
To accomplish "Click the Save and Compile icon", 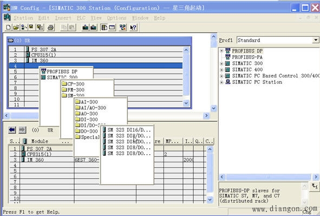I will coord(40,27).
